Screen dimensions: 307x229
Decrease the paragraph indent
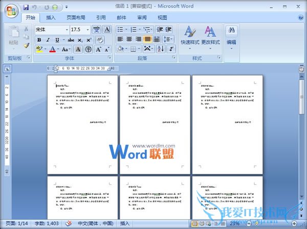click(160, 30)
